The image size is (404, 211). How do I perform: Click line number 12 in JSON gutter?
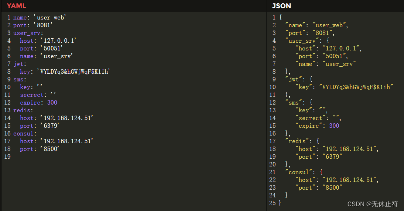273,102
